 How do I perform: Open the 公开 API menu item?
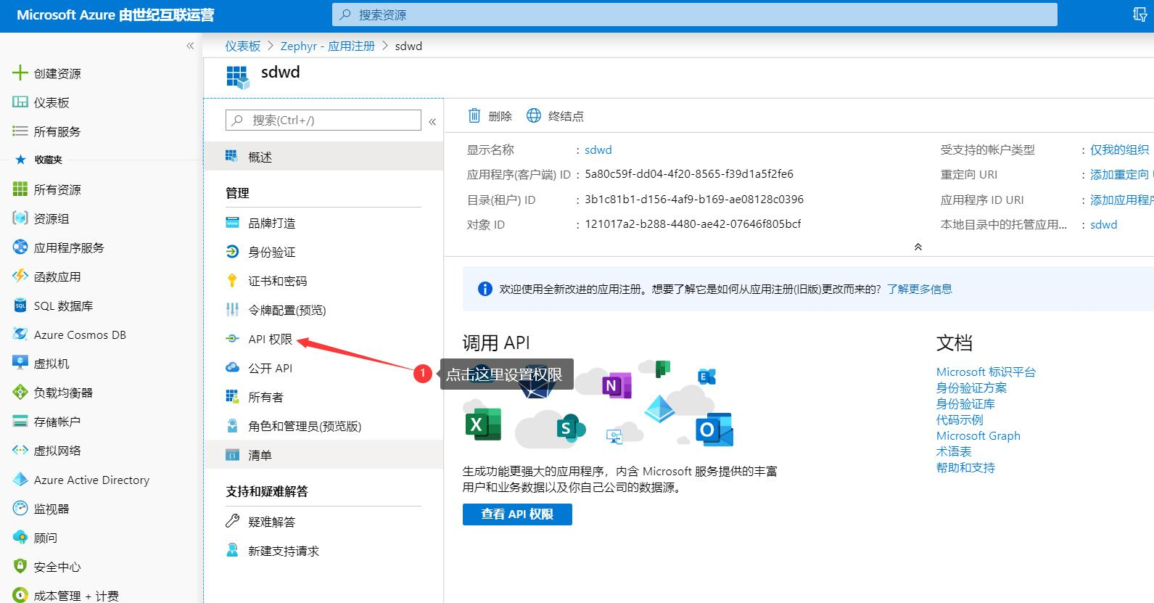coord(323,368)
